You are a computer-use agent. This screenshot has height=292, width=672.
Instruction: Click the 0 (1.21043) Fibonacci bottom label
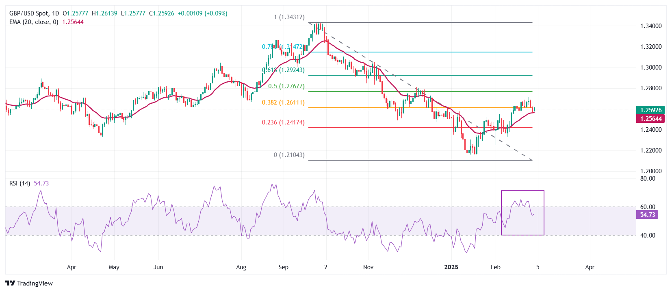point(289,155)
